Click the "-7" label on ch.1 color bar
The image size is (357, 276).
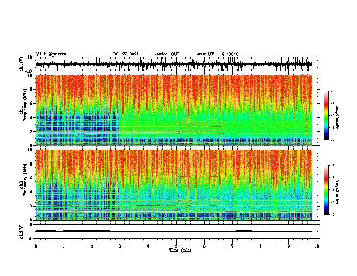click(x=333, y=140)
